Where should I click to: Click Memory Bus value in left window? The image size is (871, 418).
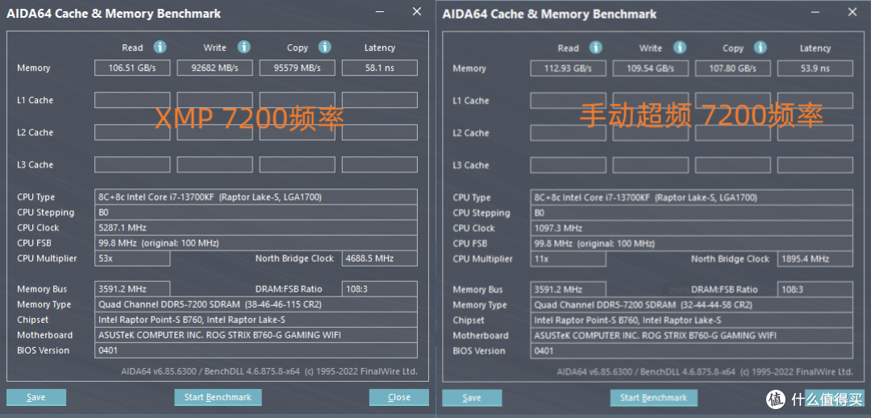tap(132, 289)
